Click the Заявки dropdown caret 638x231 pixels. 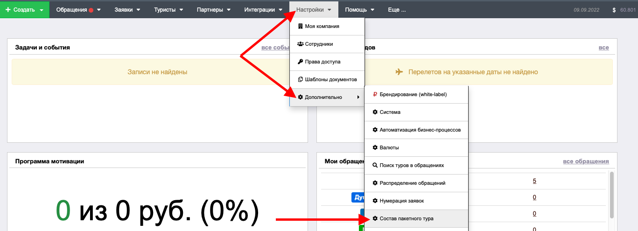(x=138, y=10)
